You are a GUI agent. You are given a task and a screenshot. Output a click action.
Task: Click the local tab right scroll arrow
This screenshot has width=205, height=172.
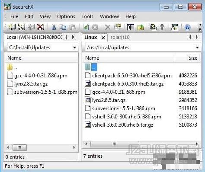point(73,37)
